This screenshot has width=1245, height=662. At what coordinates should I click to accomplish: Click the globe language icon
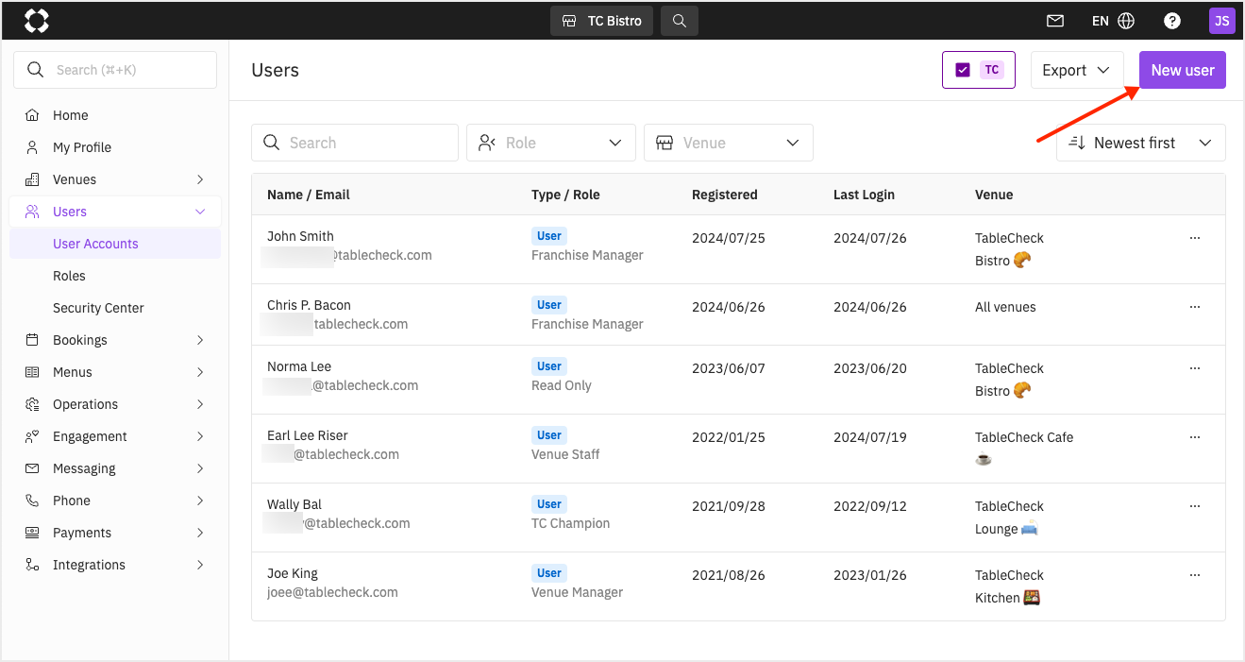(1126, 20)
